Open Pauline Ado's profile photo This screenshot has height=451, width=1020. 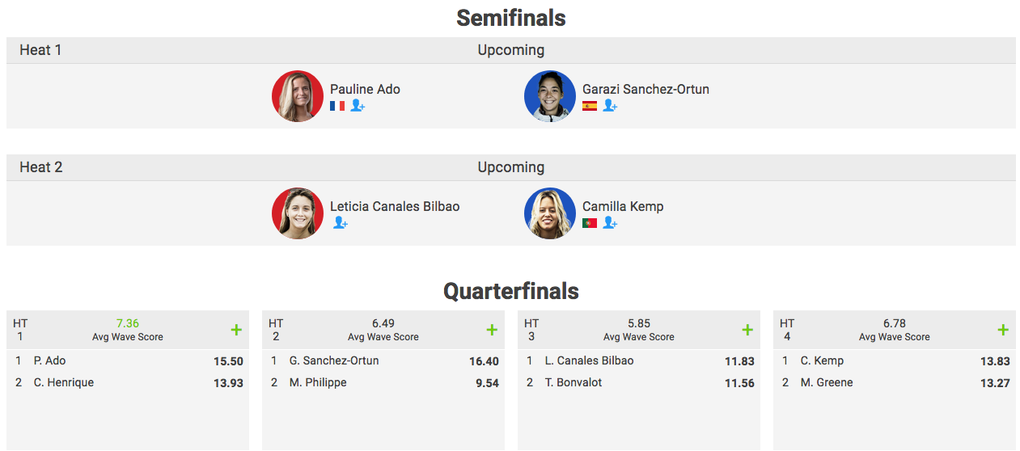point(298,96)
